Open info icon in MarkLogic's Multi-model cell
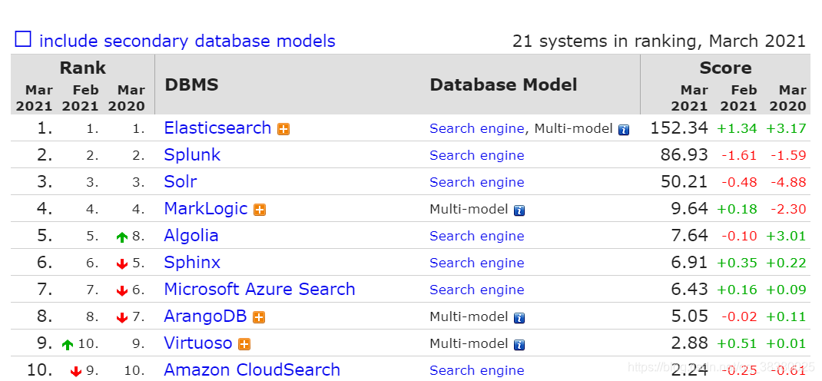822x381 pixels. 519,210
